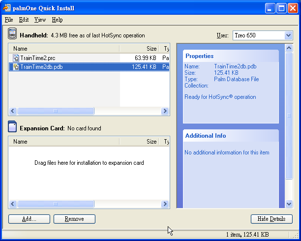The image size is (301, 241).
Task: Click the TrainTime2.prc file icon
Action: click(x=16, y=58)
